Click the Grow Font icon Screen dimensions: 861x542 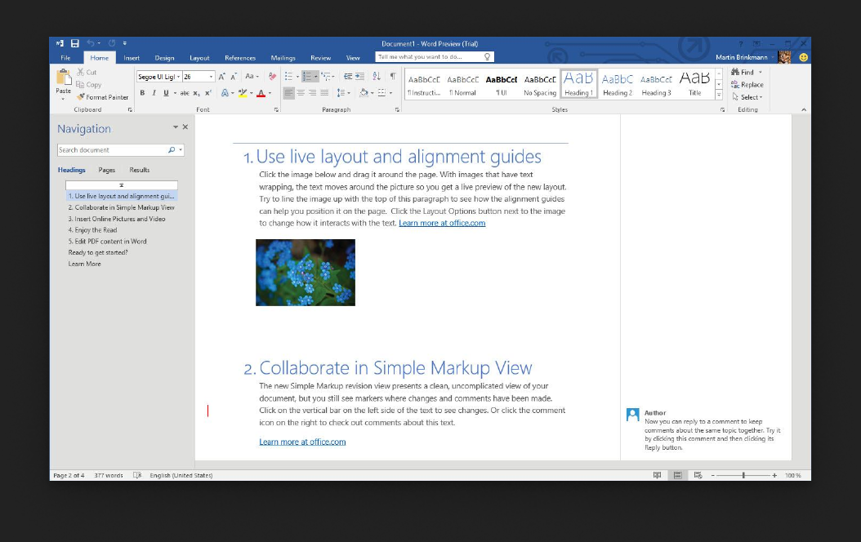coord(222,77)
